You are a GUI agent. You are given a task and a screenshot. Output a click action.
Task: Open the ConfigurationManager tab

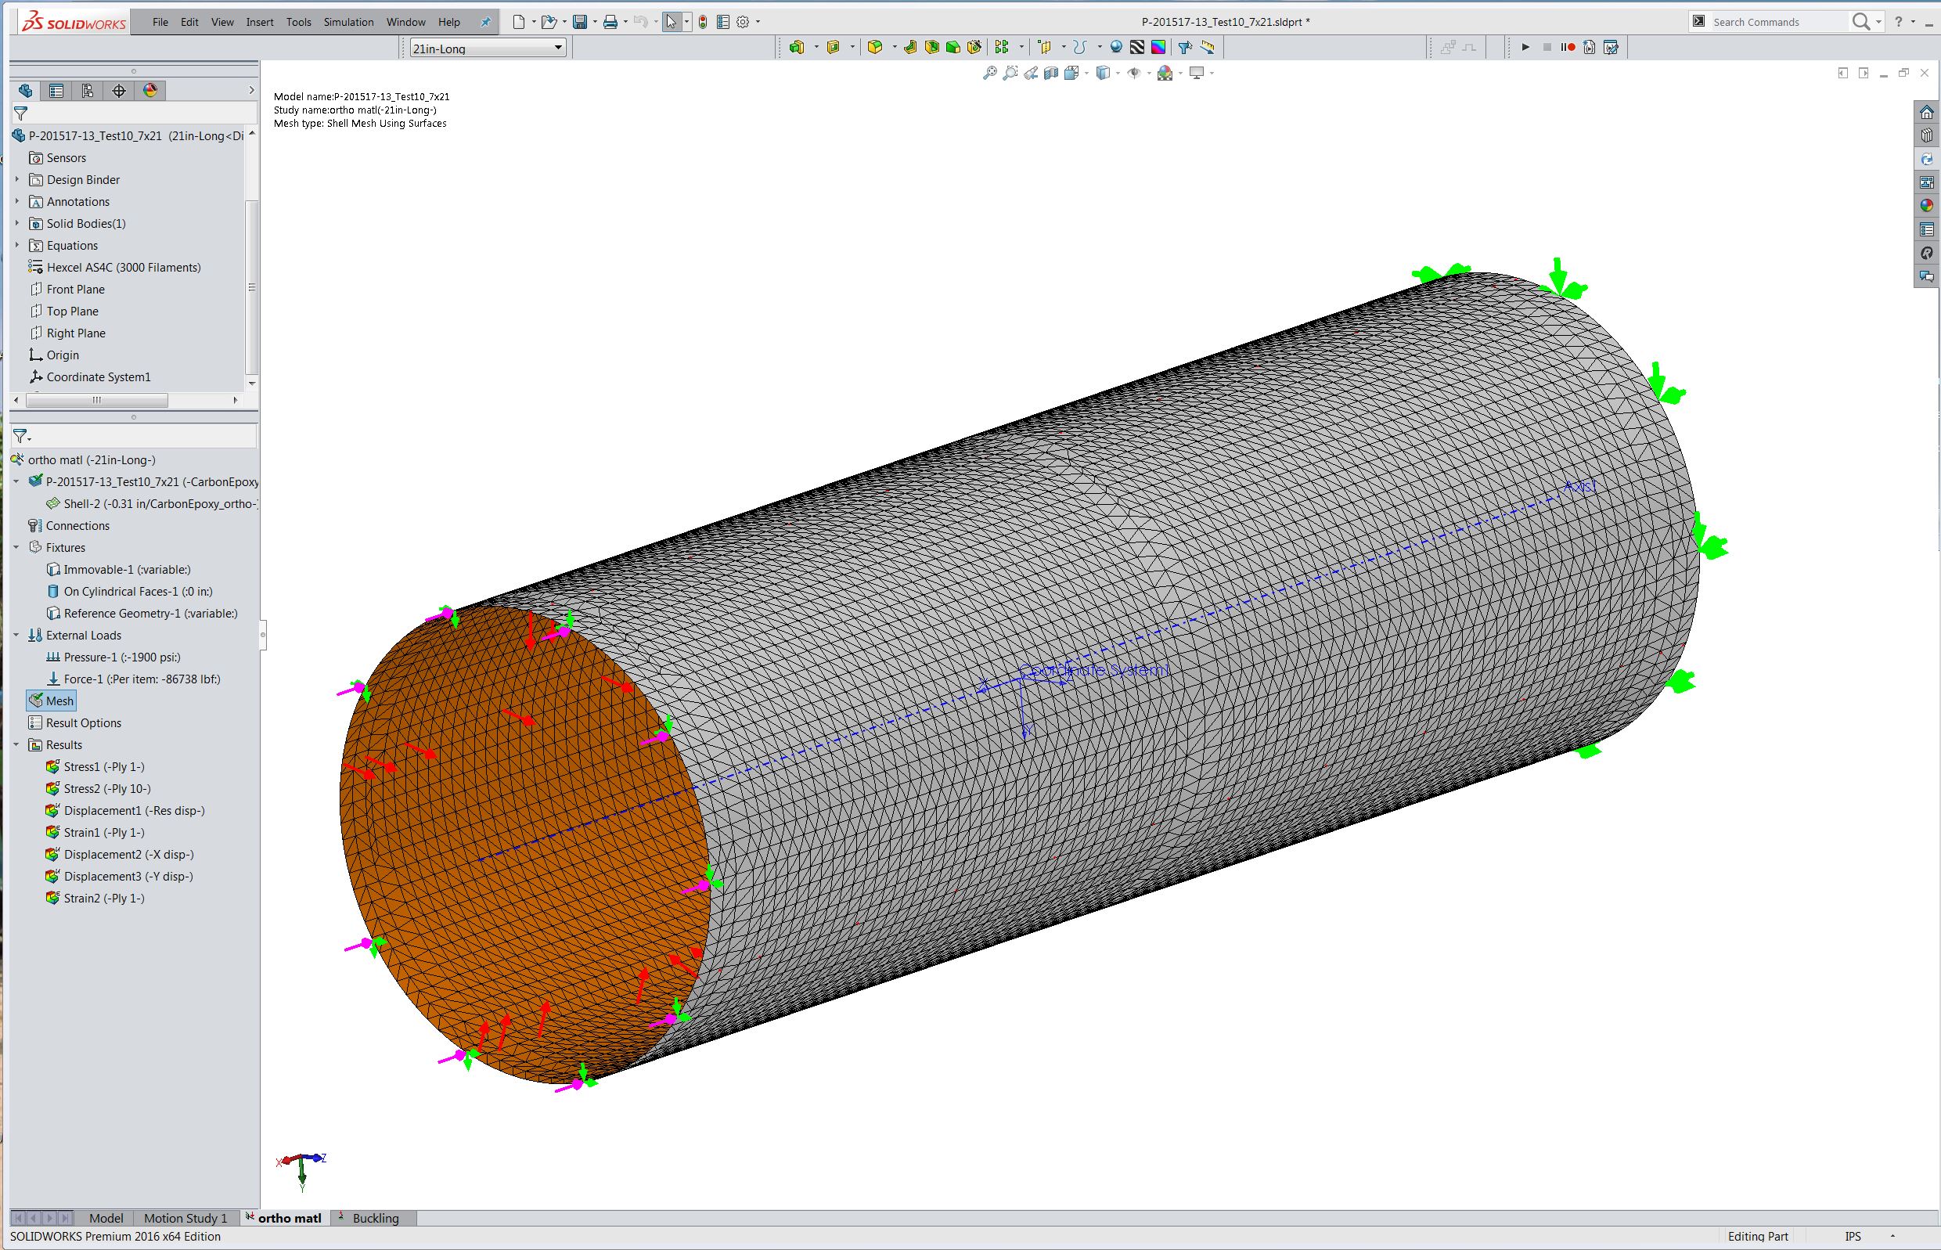pos(88,90)
